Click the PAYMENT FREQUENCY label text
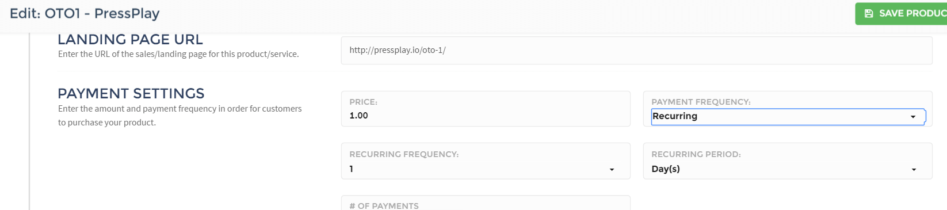The image size is (947, 210). [x=701, y=102]
